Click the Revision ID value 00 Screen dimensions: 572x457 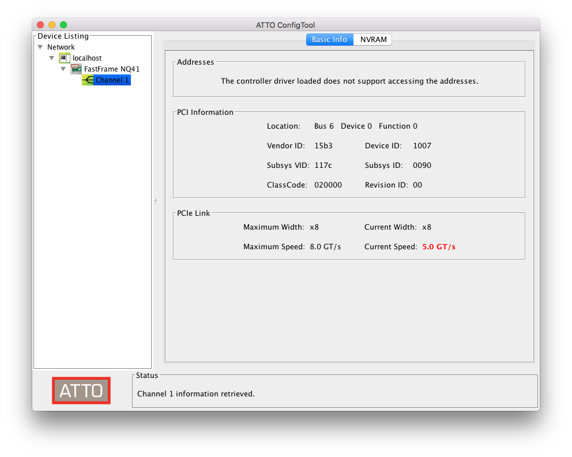[x=417, y=185]
